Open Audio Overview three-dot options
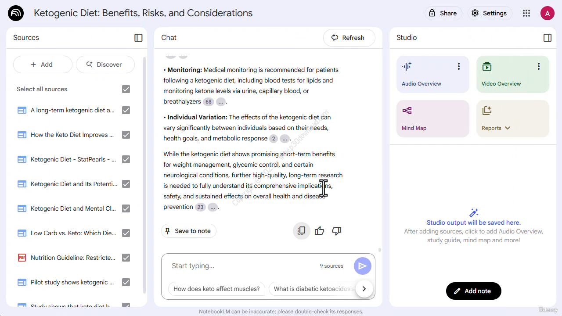 click(459, 66)
